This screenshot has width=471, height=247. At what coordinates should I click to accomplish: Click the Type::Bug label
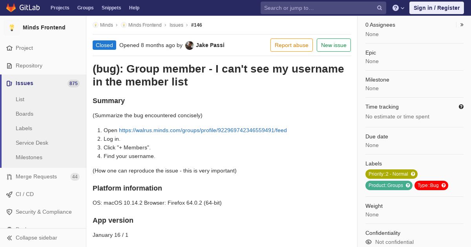431,185
